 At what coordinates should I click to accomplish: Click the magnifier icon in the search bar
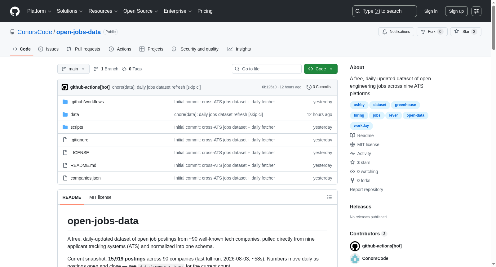[x=358, y=11]
